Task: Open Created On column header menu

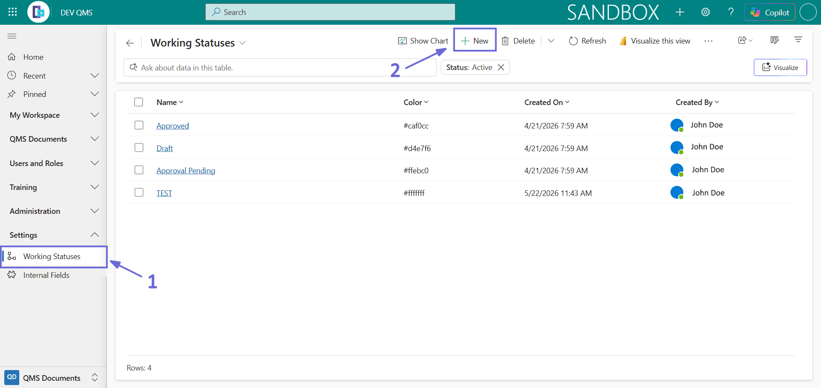Action: (x=547, y=102)
